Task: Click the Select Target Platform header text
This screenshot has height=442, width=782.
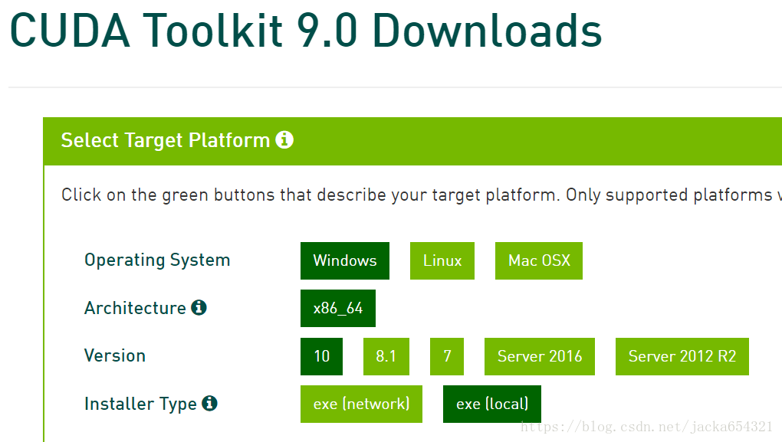Action: coord(165,140)
